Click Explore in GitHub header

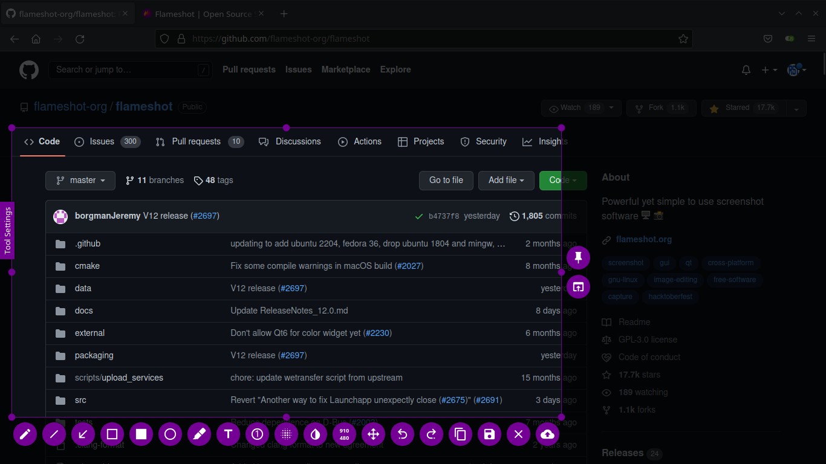pyautogui.click(x=395, y=69)
